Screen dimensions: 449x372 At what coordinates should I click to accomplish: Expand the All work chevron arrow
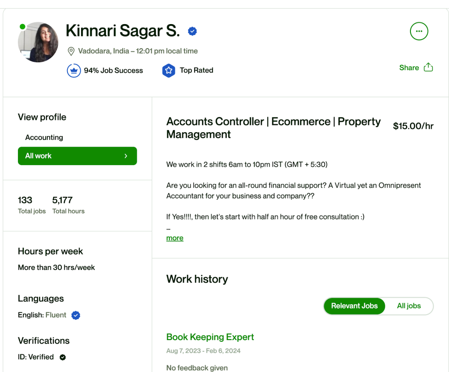126,156
